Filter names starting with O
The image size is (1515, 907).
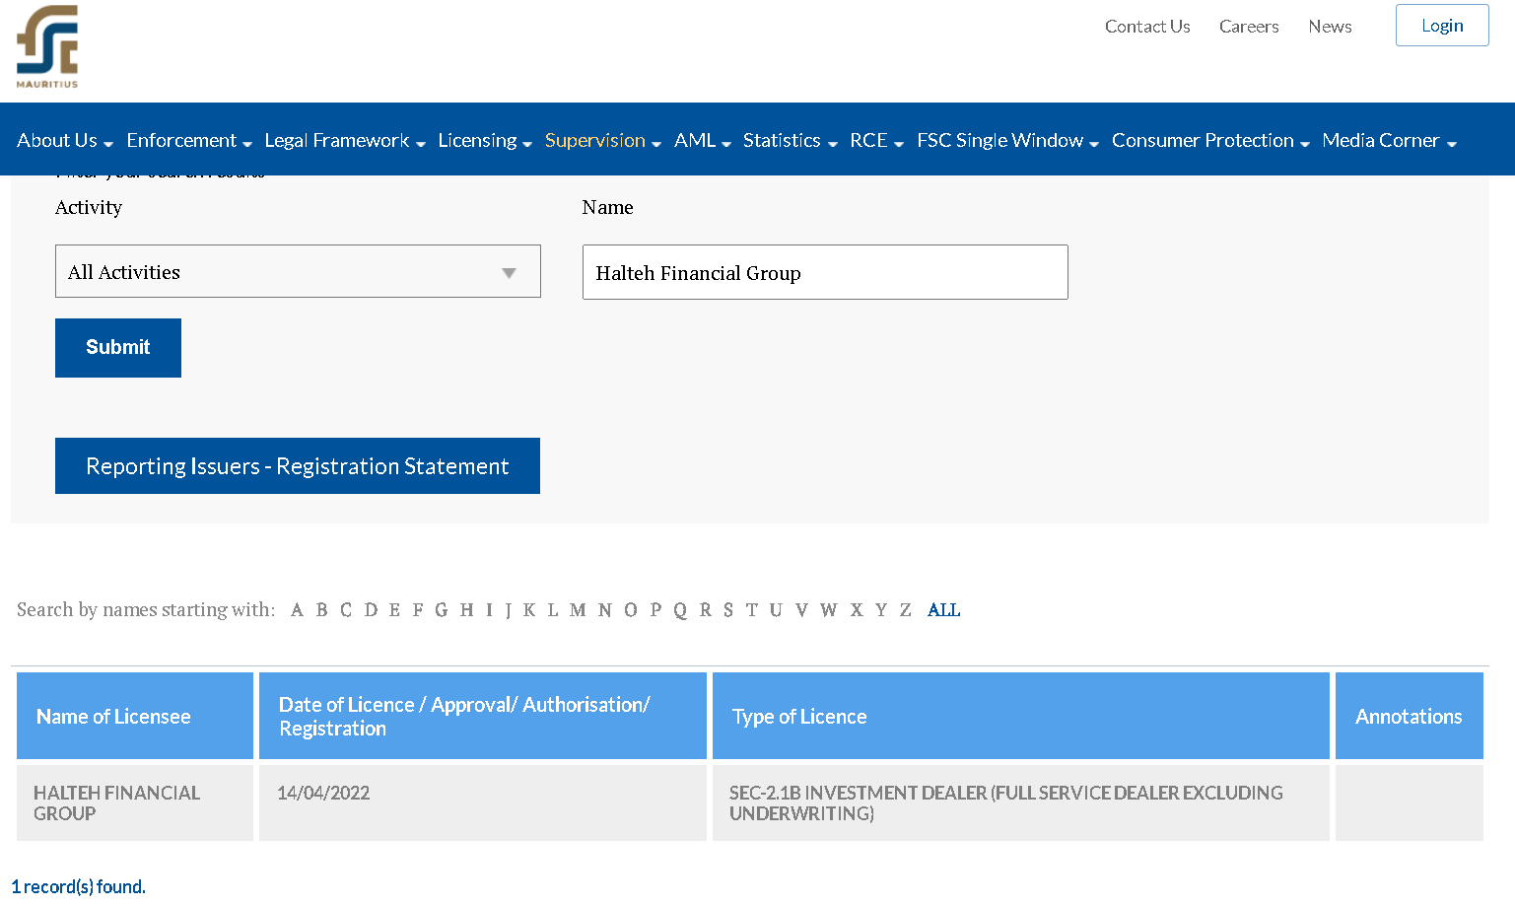point(631,610)
